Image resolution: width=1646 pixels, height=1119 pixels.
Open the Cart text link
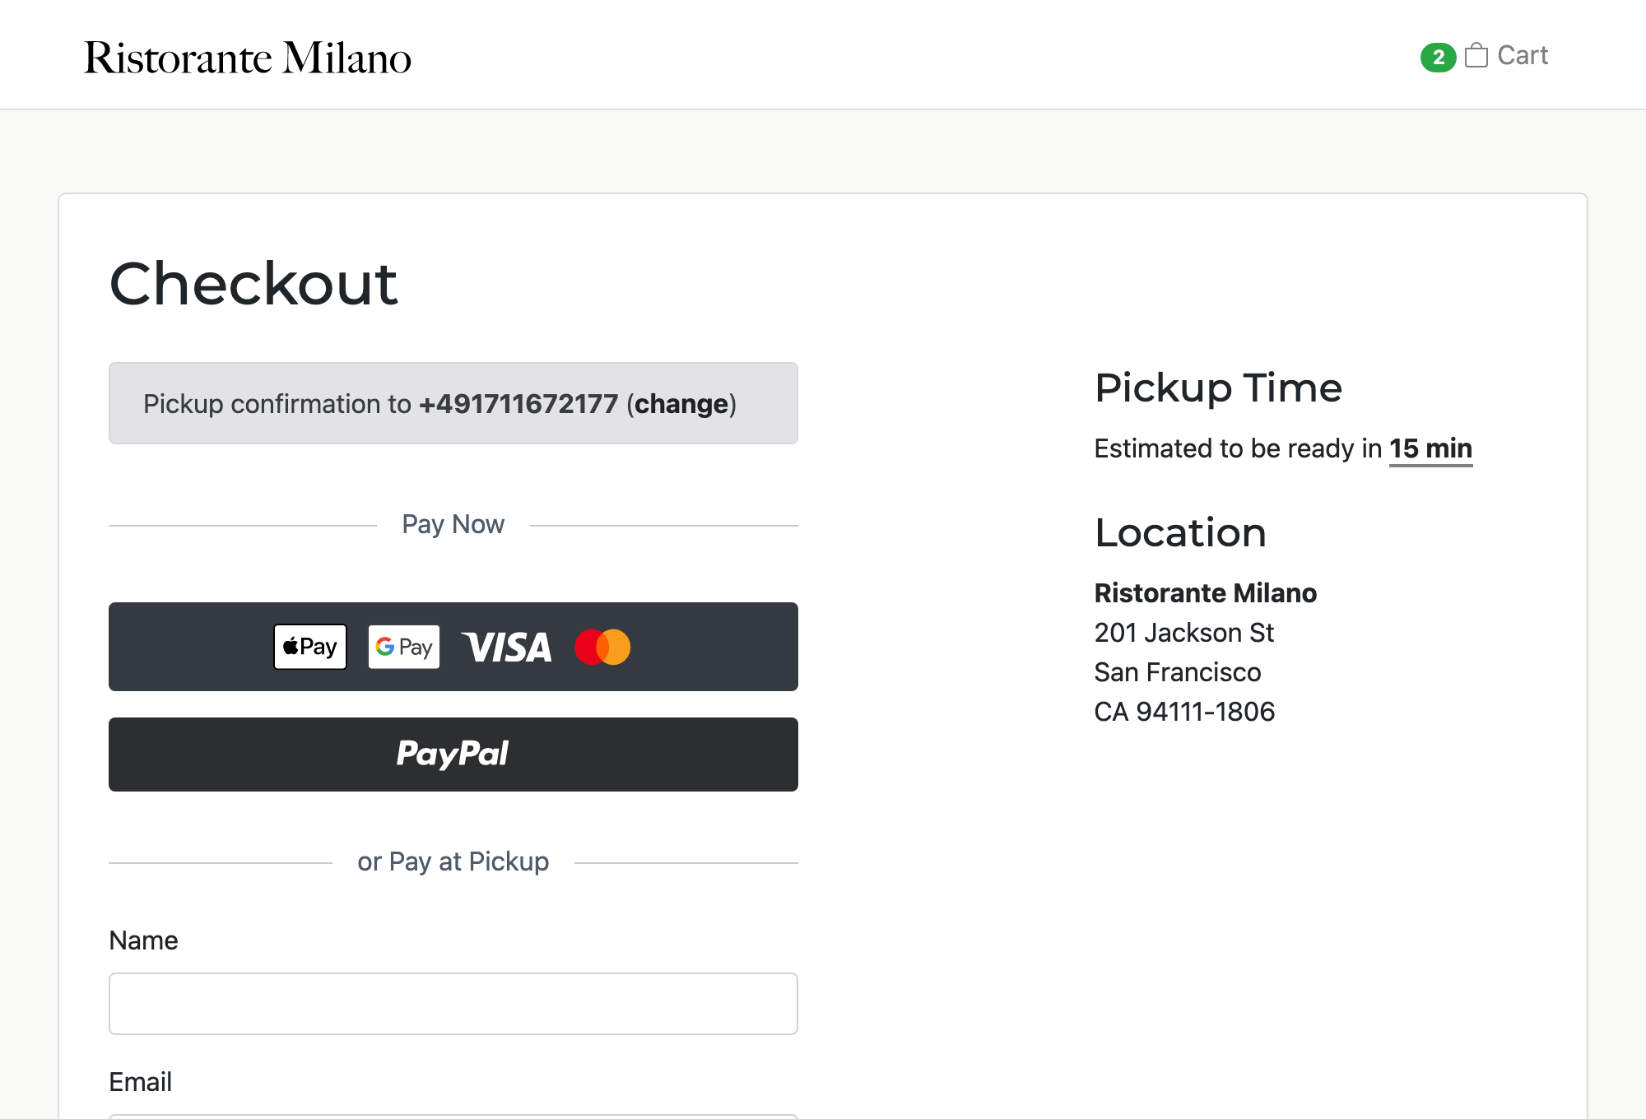coord(1523,55)
